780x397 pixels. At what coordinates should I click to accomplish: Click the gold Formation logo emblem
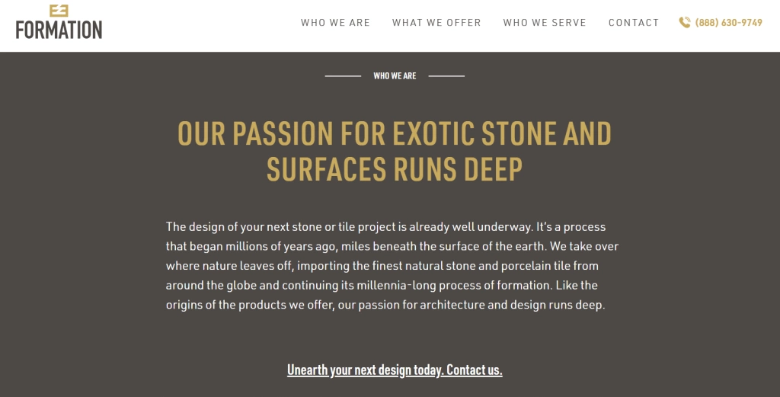point(59,10)
